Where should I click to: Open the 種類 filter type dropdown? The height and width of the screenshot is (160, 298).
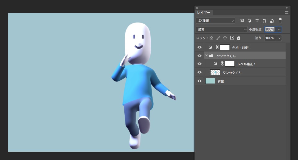215,21
